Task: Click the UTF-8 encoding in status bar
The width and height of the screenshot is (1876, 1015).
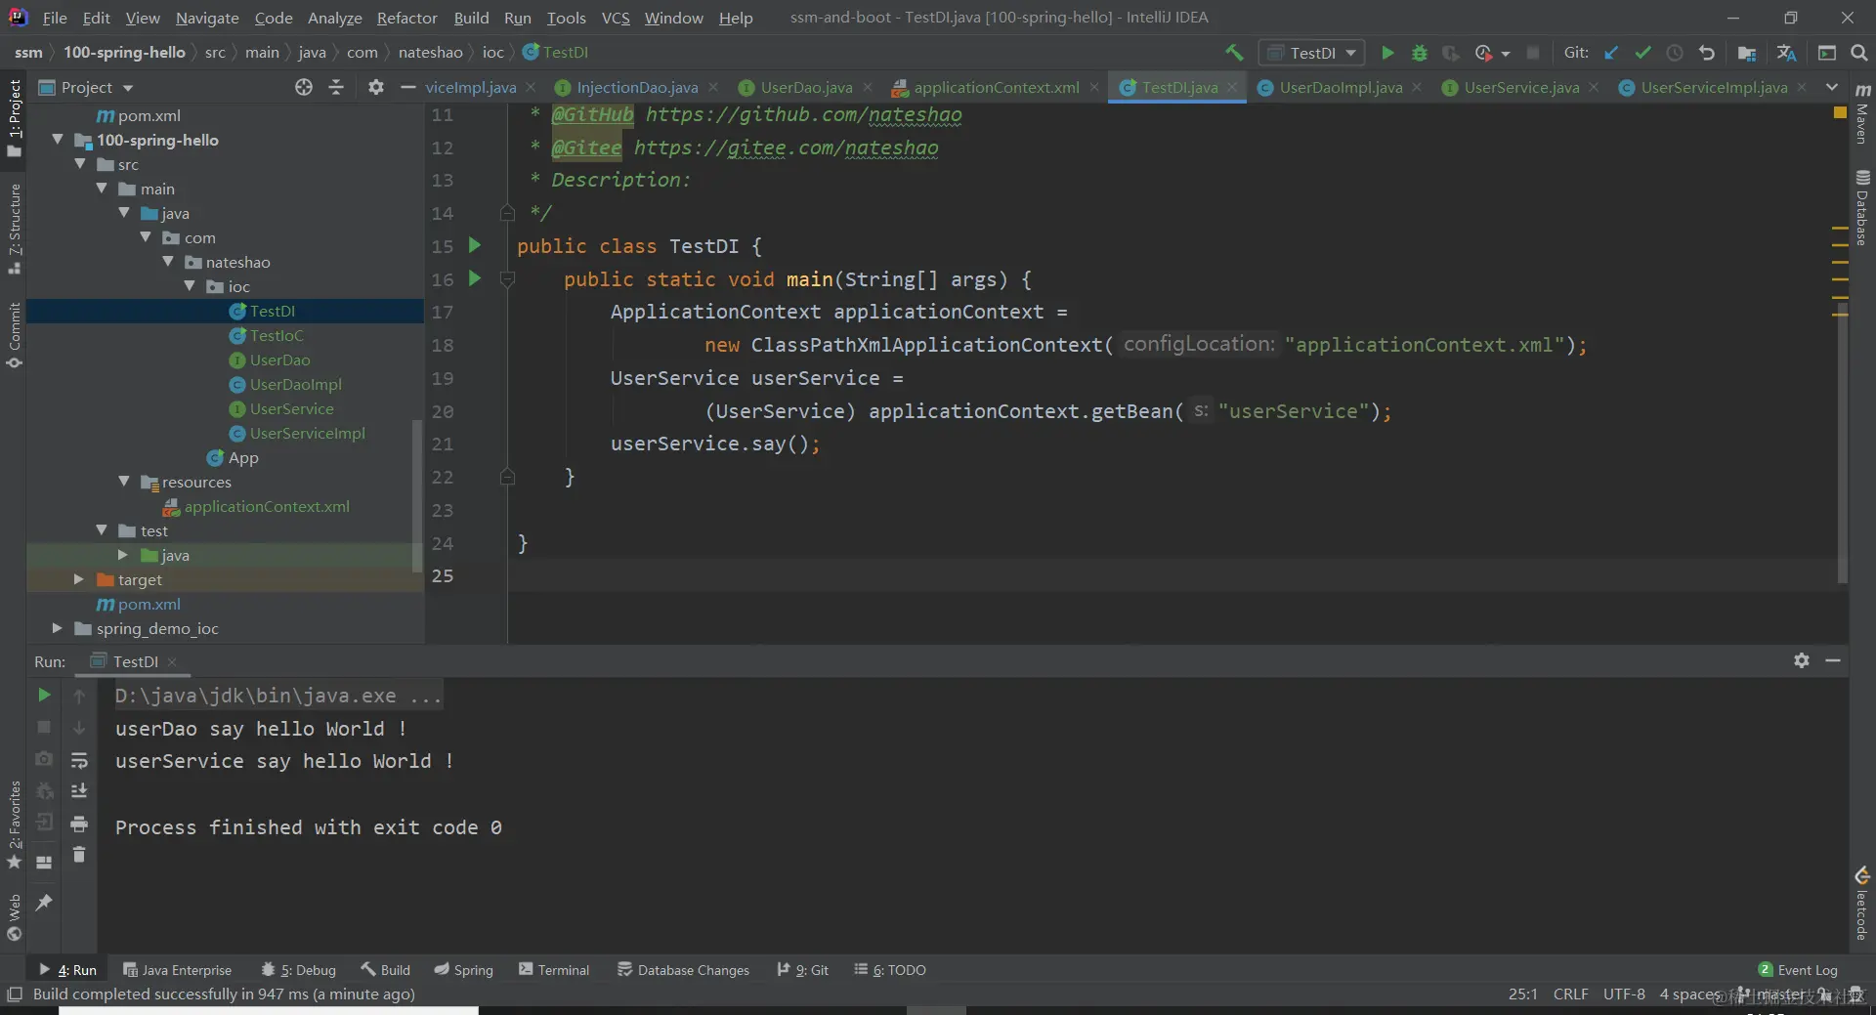Action: coord(1624,994)
